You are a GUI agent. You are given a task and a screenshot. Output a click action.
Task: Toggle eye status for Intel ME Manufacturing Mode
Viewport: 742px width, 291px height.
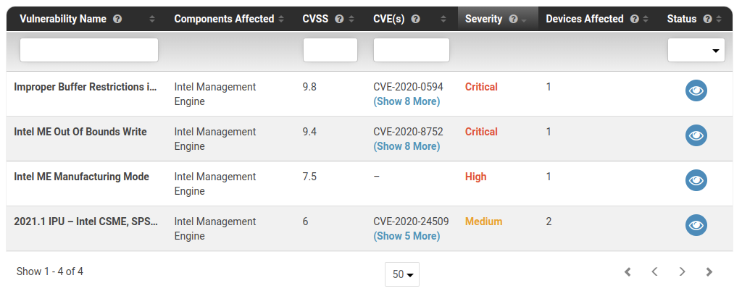[696, 180]
